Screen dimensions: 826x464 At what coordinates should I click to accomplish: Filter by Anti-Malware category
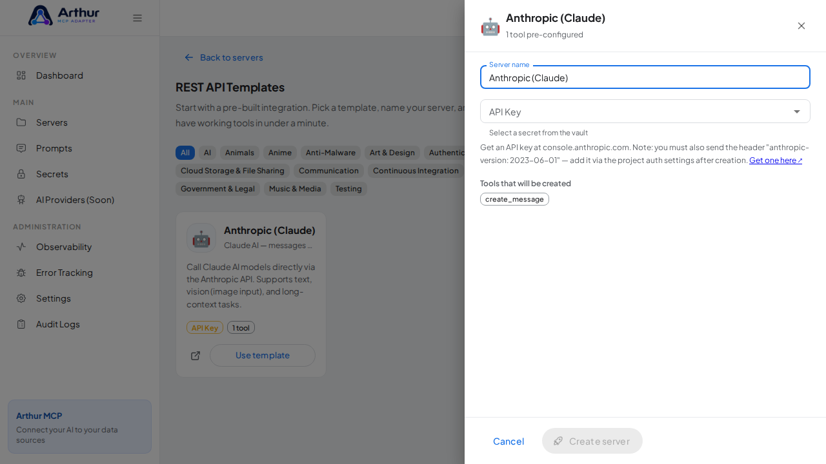coord(330,153)
